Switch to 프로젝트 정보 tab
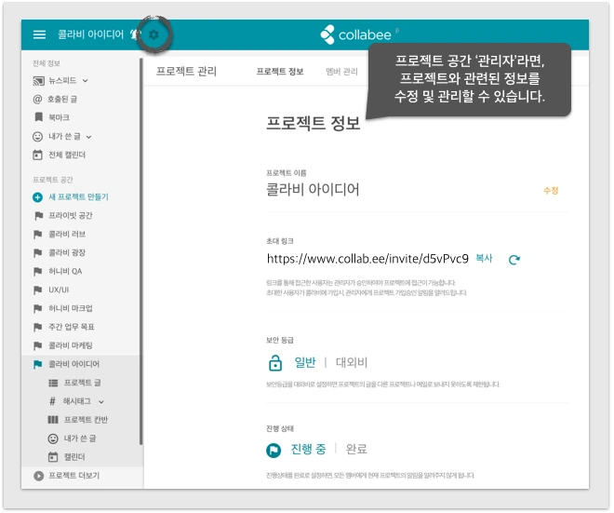The height and width of the screenshot is (513, 614). point(280,72)
